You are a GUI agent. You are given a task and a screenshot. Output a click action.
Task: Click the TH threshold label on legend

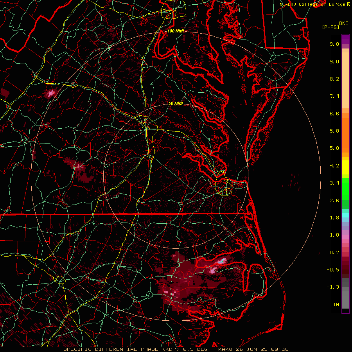pyautogui.click(x=336, y=305)
